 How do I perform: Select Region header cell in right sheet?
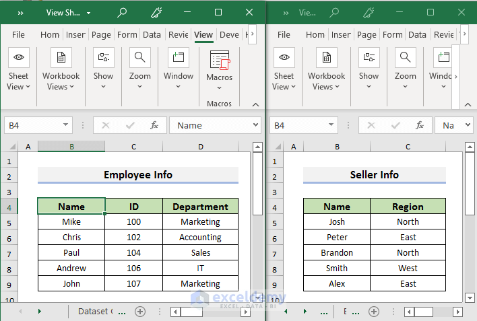pyautogui.click(x=408, y=207)
